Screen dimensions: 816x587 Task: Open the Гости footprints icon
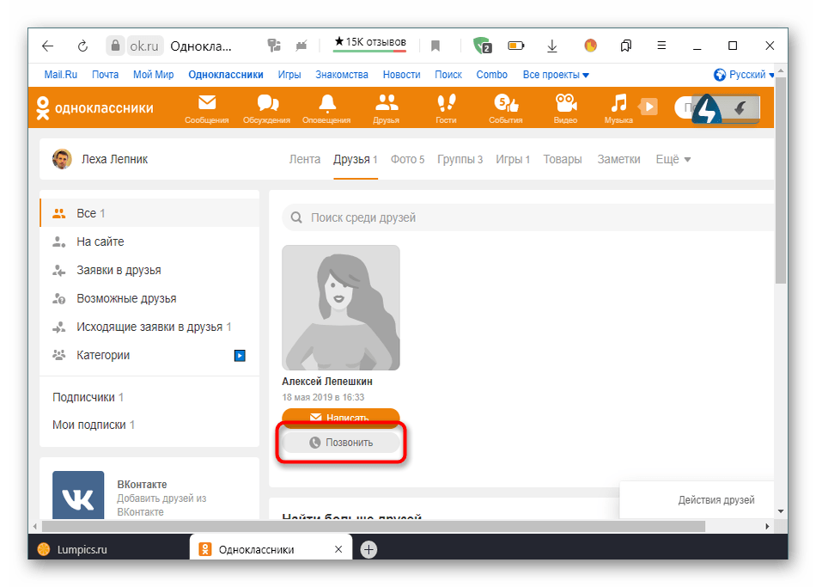click(x=446, y=104)
